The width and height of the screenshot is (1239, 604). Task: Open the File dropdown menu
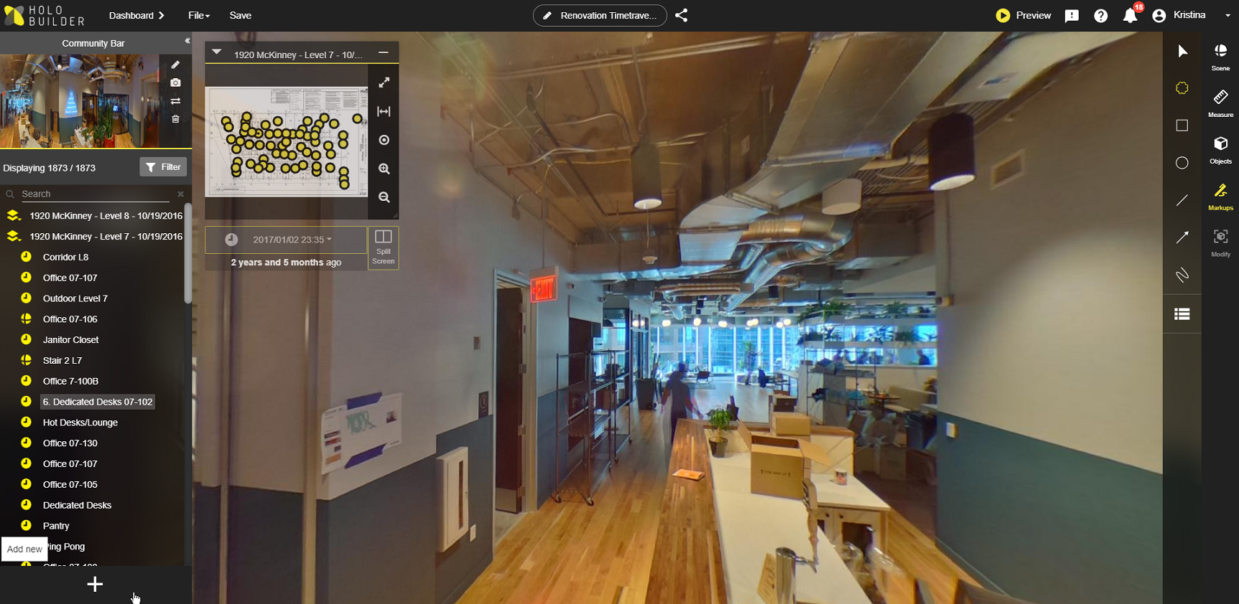coord(199,15)
